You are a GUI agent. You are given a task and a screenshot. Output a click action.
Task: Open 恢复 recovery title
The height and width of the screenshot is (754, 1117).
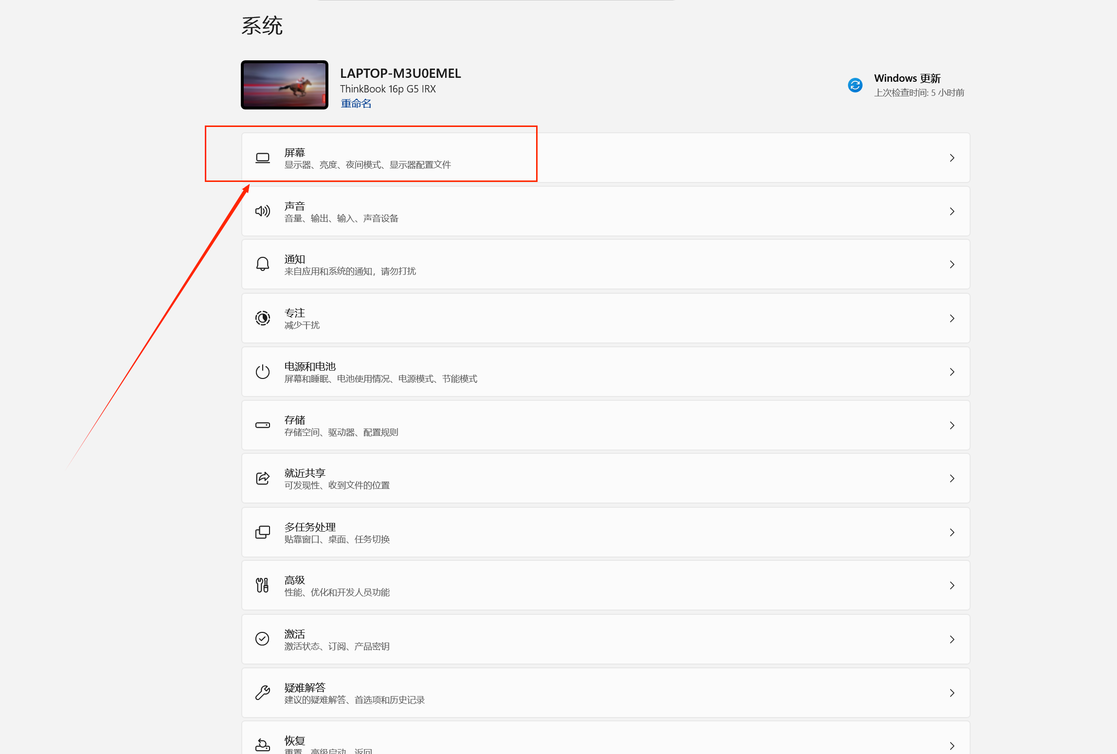[295, 740]
